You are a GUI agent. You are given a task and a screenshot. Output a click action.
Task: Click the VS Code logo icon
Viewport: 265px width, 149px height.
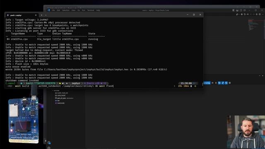[x=49, y=10]
